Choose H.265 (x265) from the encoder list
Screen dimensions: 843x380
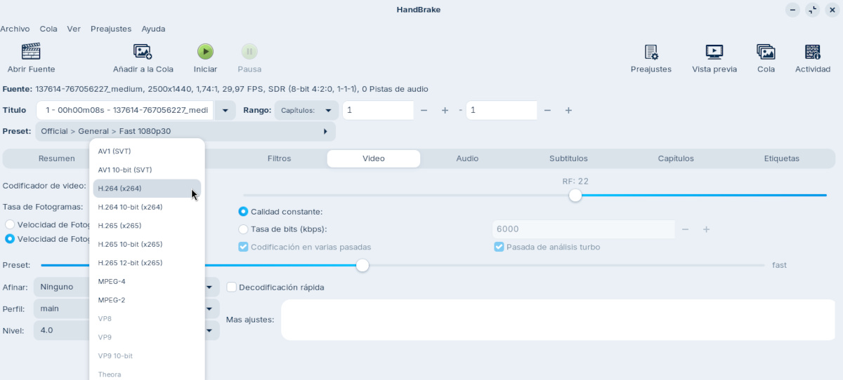[120, 226]
